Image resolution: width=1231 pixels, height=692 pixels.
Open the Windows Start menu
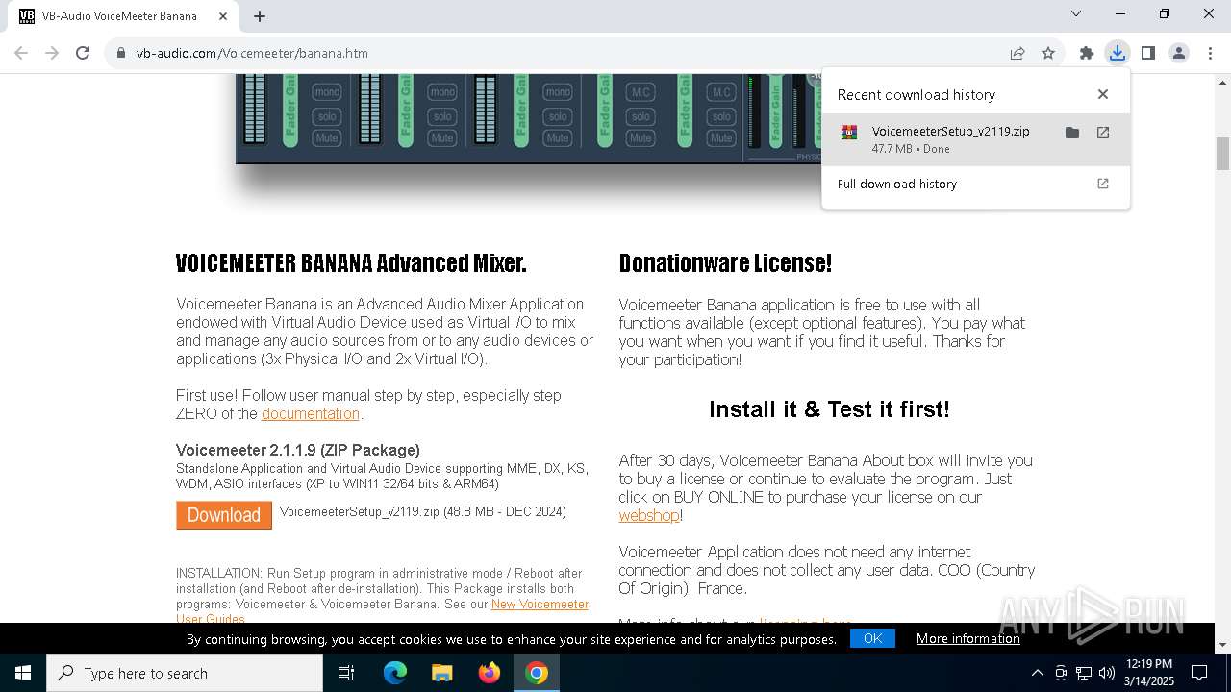23,673
